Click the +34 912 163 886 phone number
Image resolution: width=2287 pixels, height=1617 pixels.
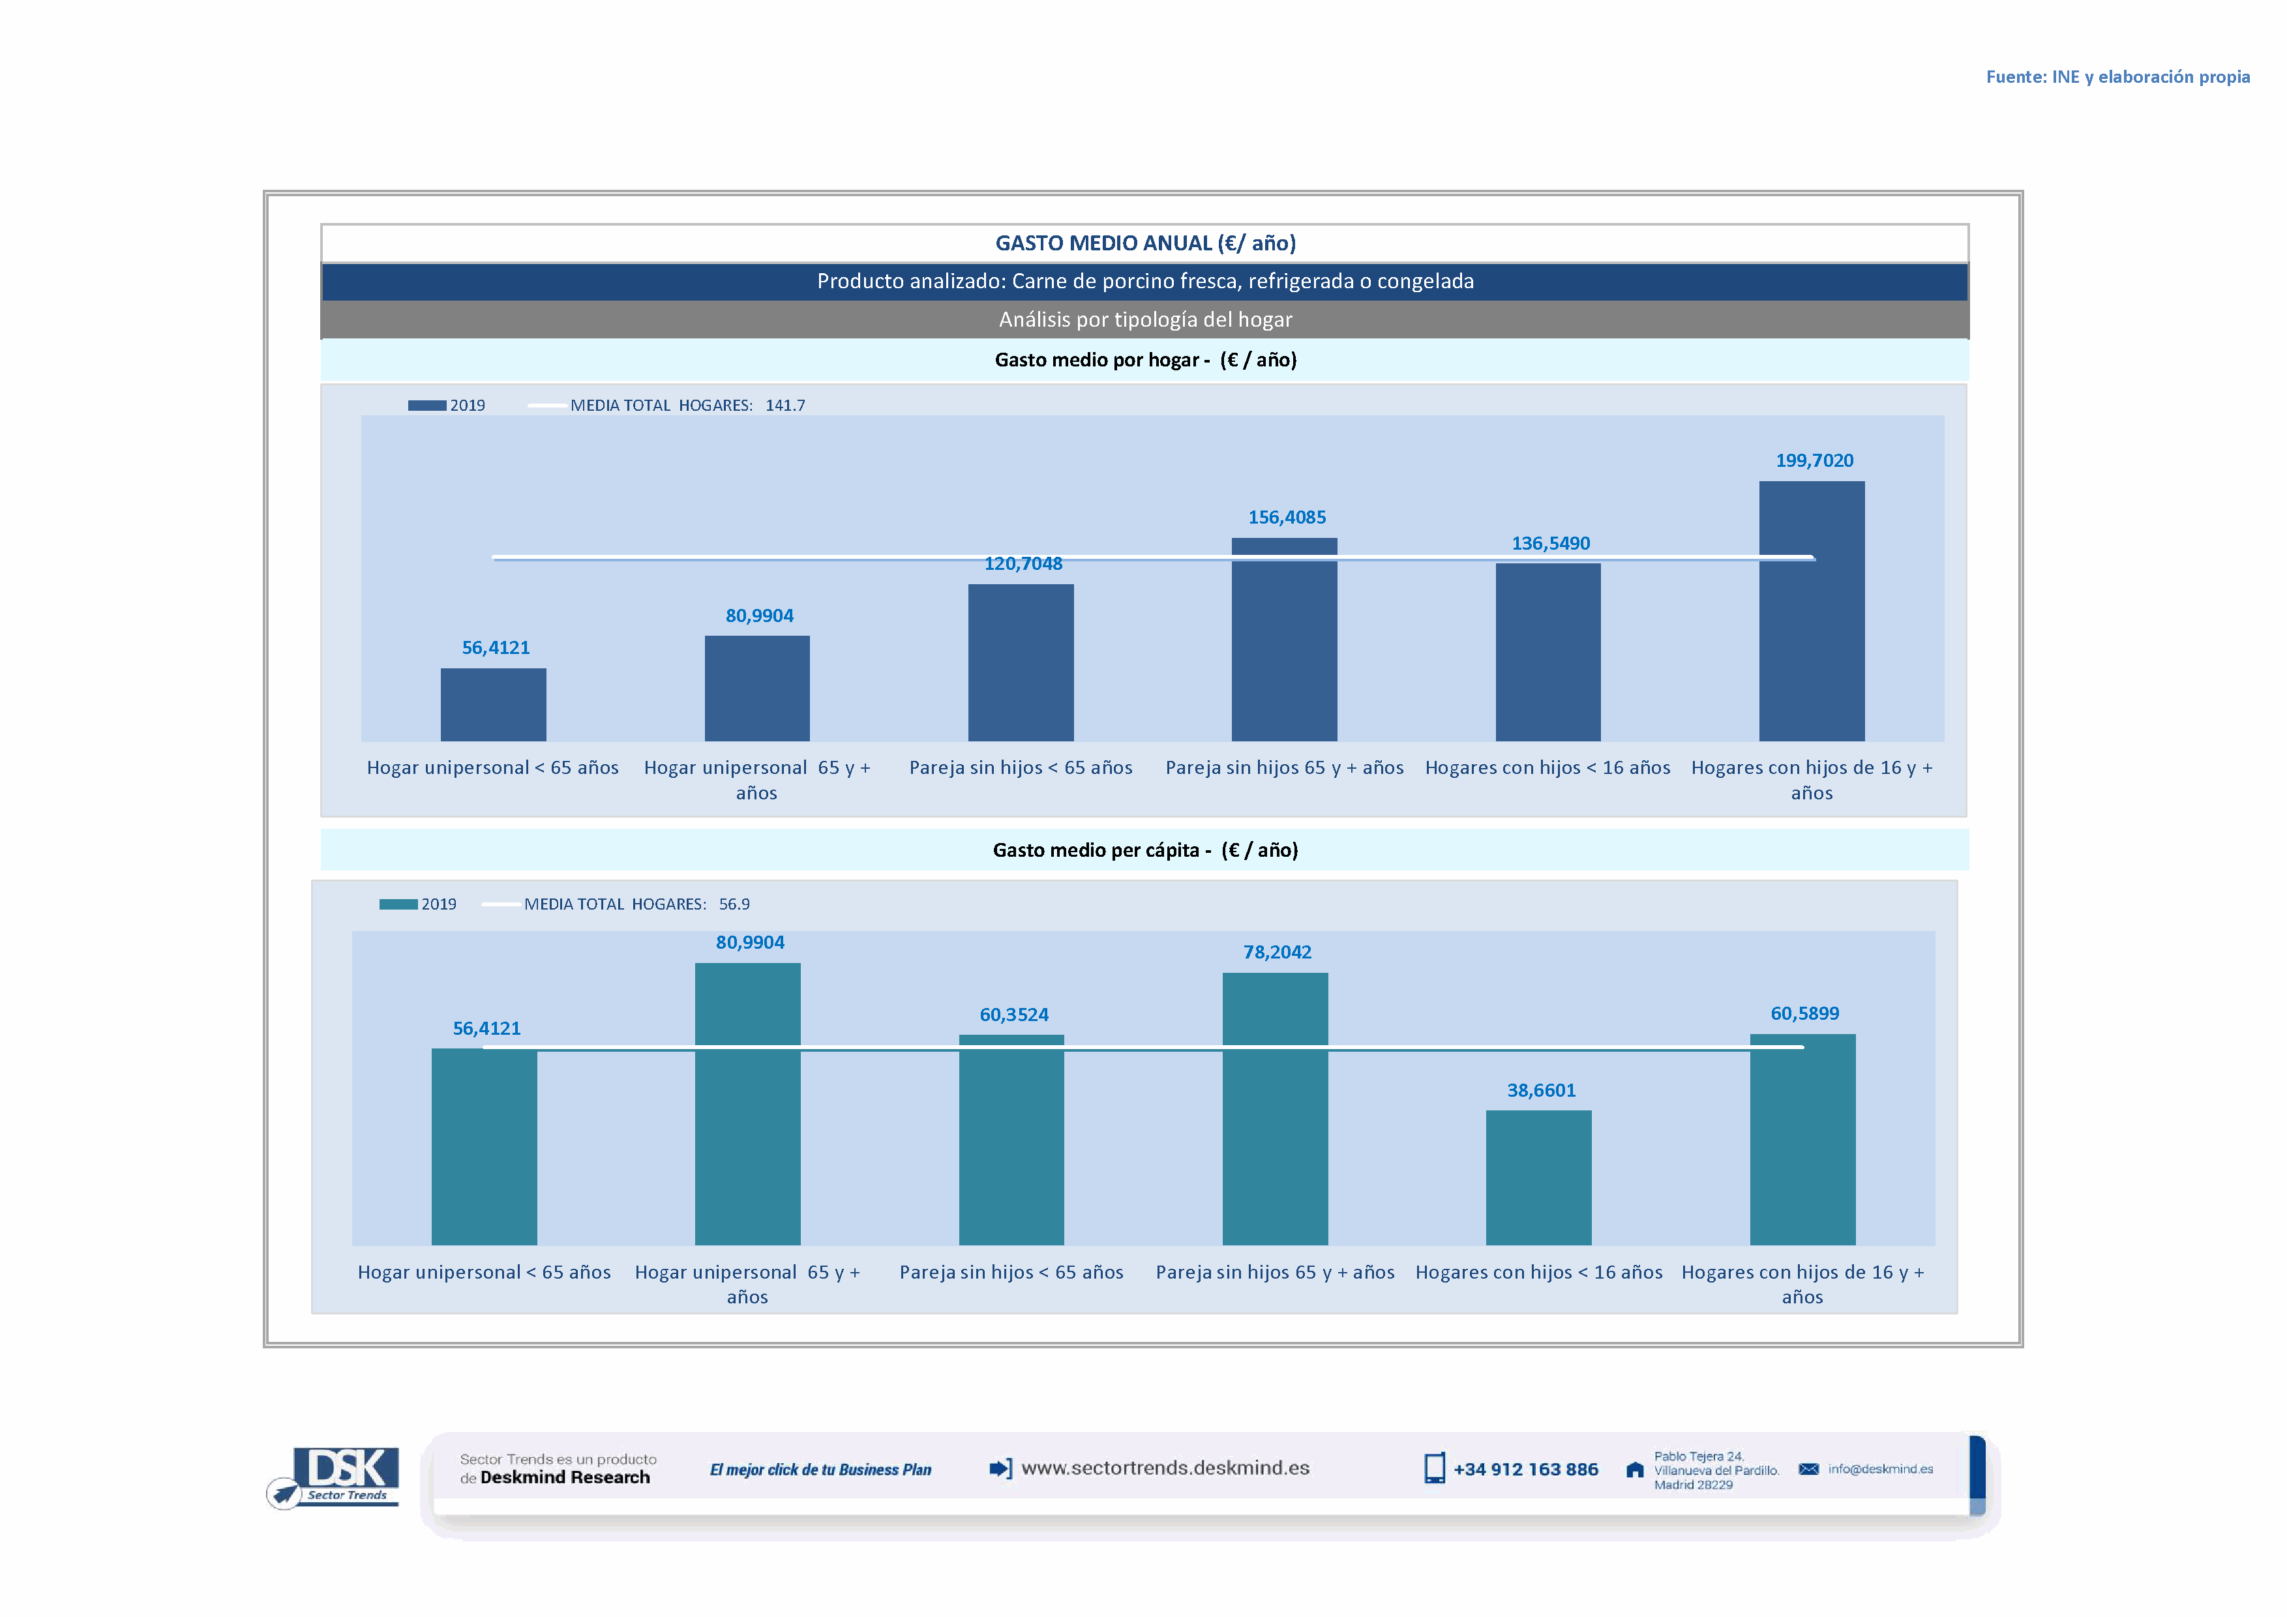point(1525,1470)
